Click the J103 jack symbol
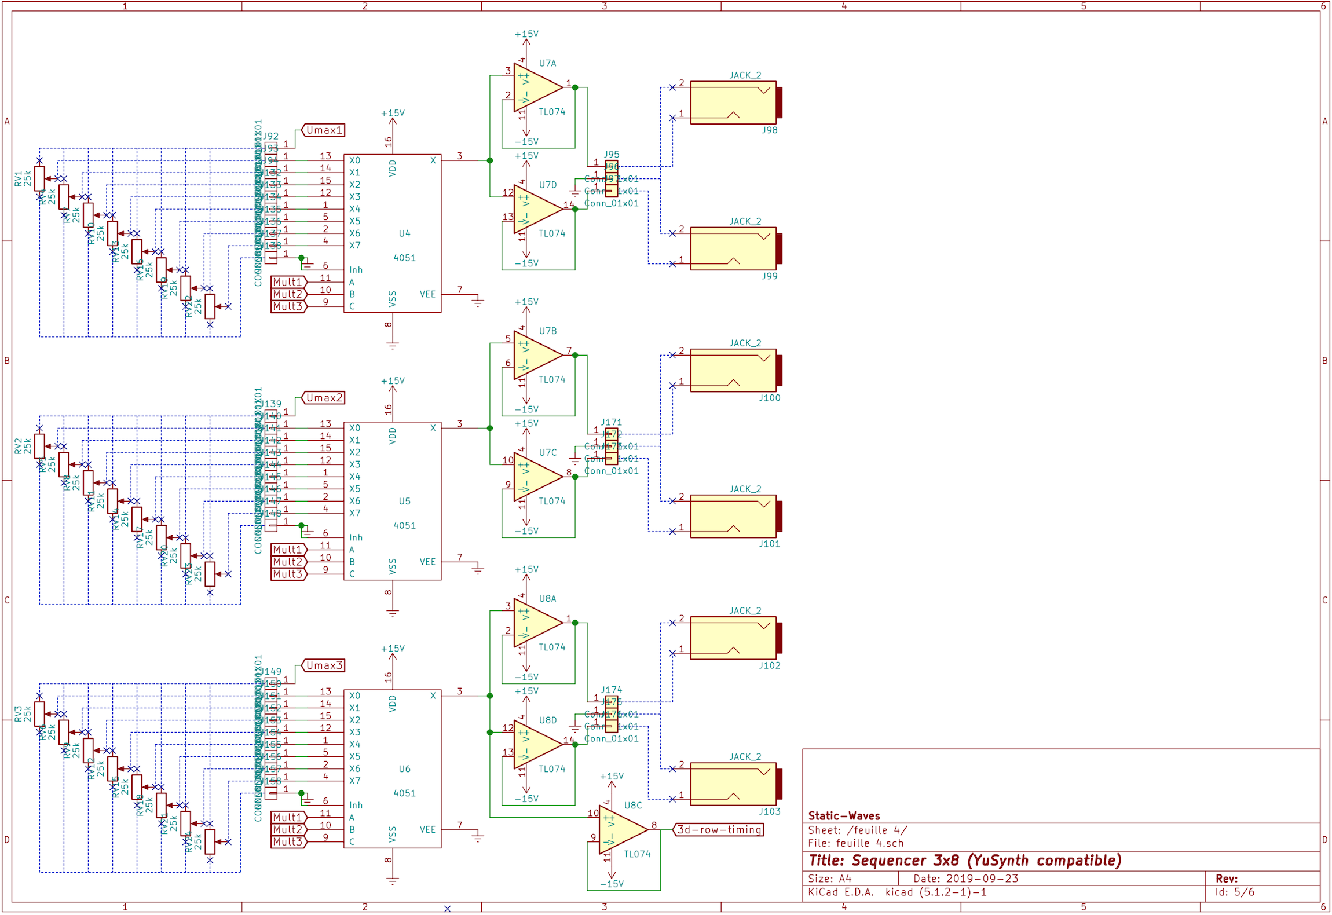1332x915 pixels. (733, 784)
